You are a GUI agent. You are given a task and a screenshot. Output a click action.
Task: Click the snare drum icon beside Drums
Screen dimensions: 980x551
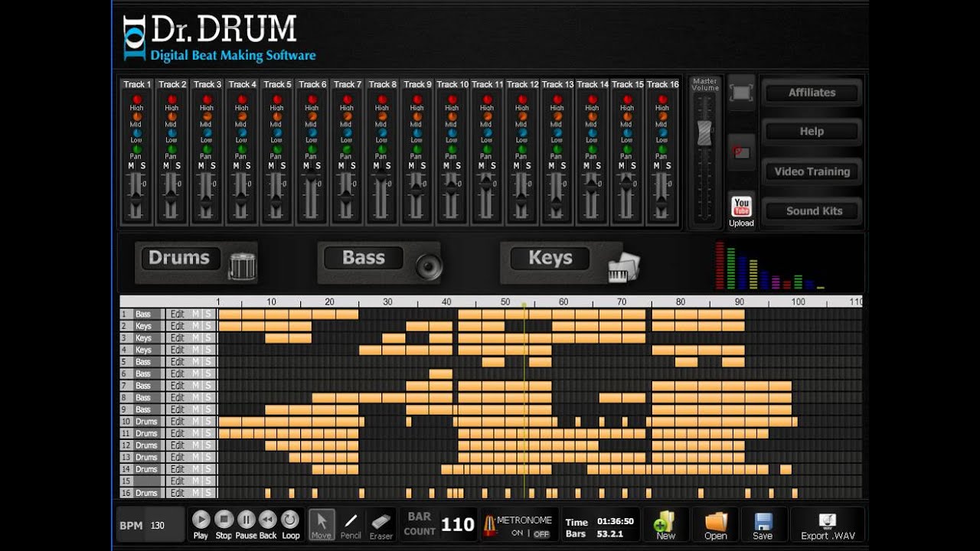pos(242,266)
